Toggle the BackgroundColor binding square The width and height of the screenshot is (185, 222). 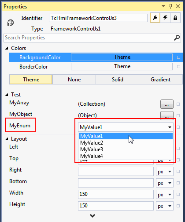[x=178, y=57]
